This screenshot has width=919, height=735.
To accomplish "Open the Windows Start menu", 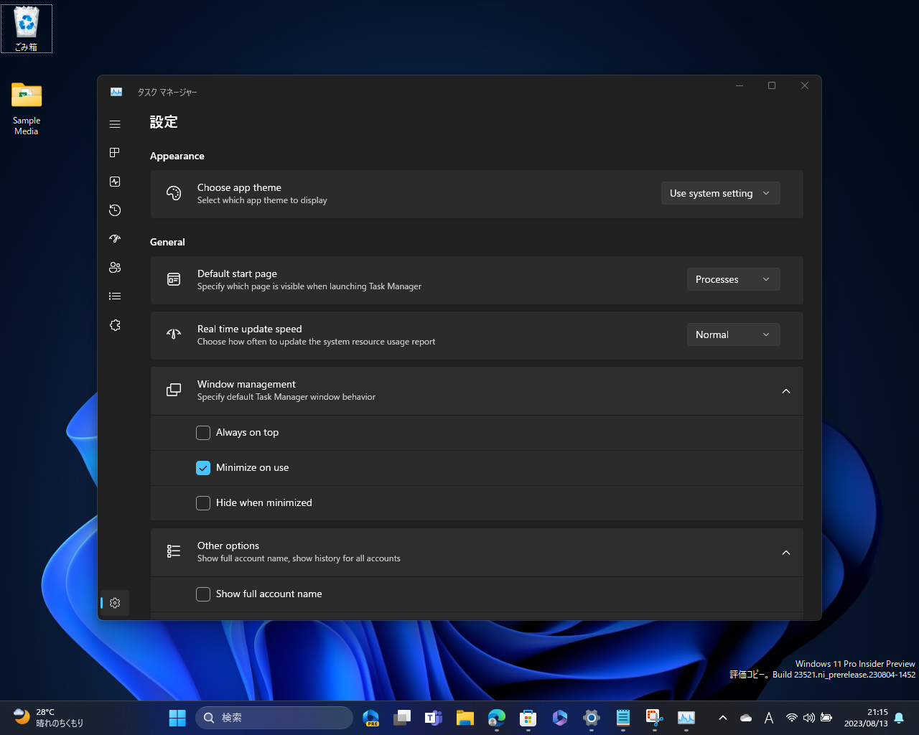I will [177, 717].
